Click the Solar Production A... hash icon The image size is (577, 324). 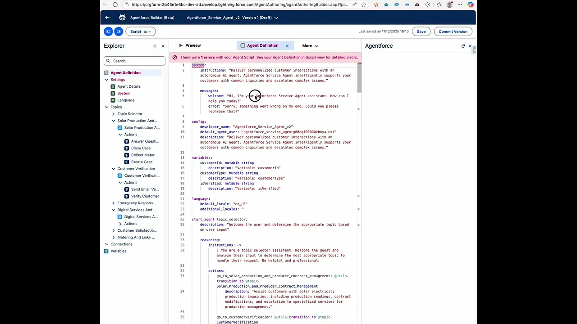click(120, 127)
